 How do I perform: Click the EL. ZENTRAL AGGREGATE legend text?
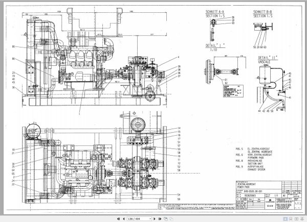point(260,152)
